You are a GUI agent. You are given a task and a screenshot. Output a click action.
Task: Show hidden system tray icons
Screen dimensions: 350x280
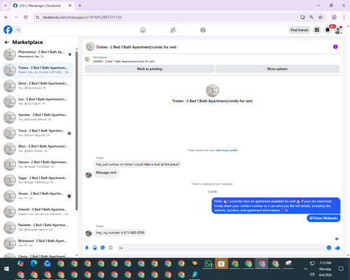[305, 269]
